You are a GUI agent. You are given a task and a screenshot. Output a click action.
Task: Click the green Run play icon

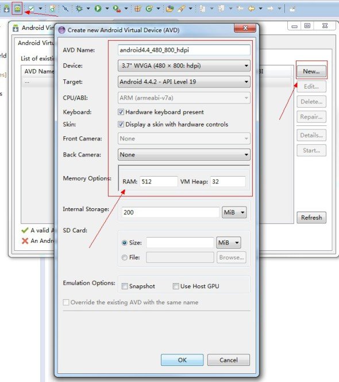tap(98, 9)
